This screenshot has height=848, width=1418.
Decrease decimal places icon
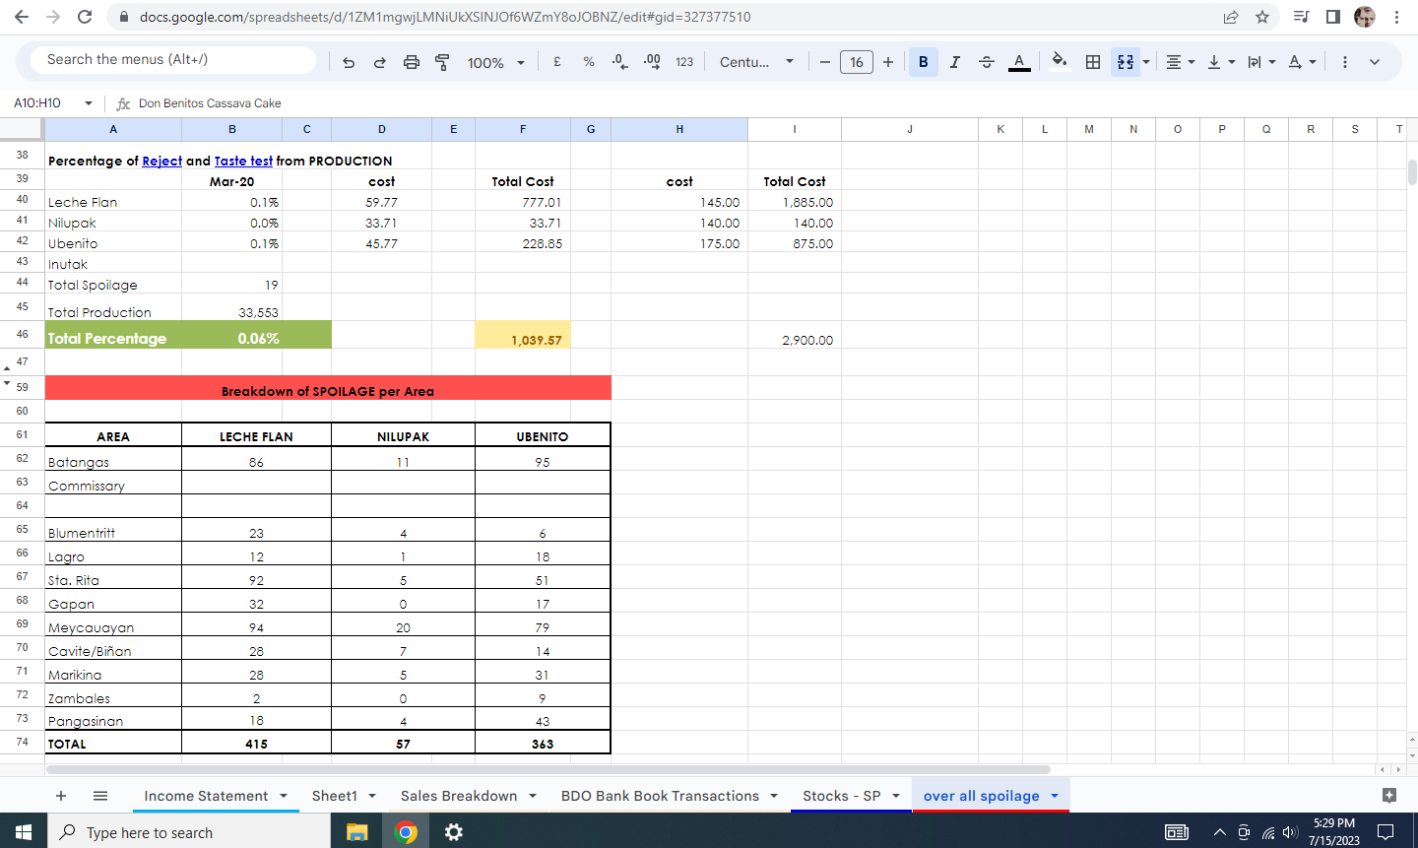pyautogui.click(x=619, y=61)
